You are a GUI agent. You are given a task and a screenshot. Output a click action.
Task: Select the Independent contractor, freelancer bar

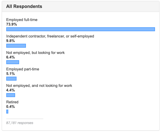tap(16, 46)
